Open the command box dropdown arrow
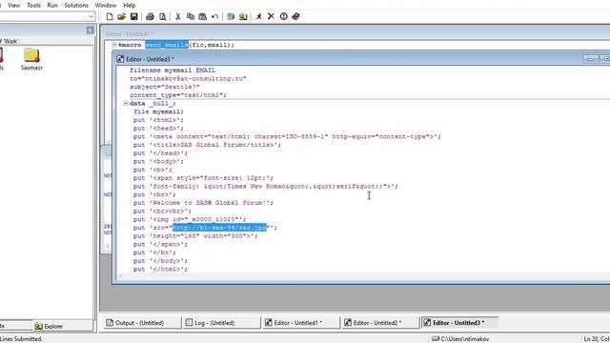The width and height of the screenshot is (610, 343). coord(91,16)
